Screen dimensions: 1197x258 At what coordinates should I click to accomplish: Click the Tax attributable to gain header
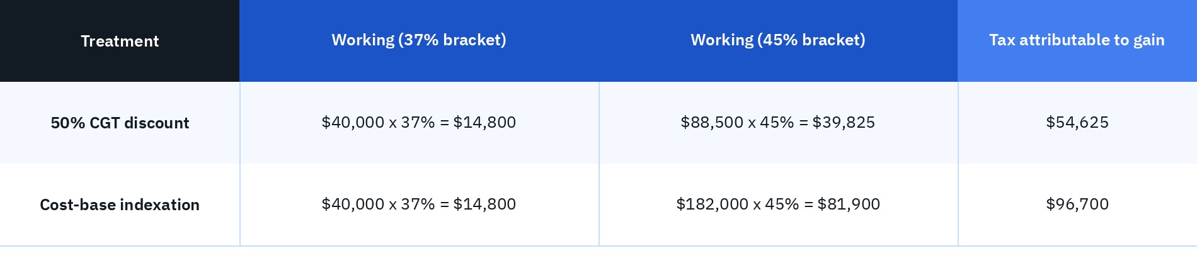point(1077,41)
